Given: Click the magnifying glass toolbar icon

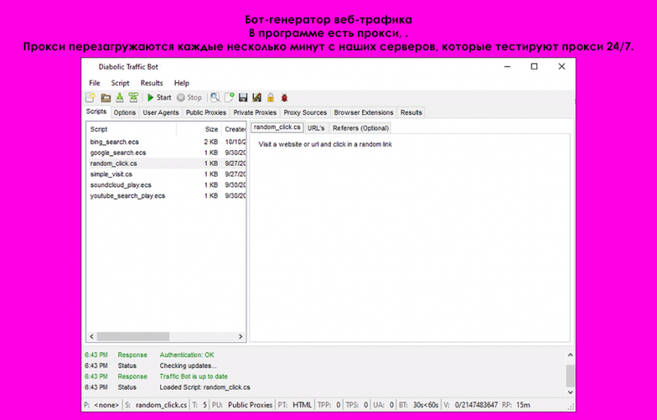Looking at the screenshot, I should [215, 98].
